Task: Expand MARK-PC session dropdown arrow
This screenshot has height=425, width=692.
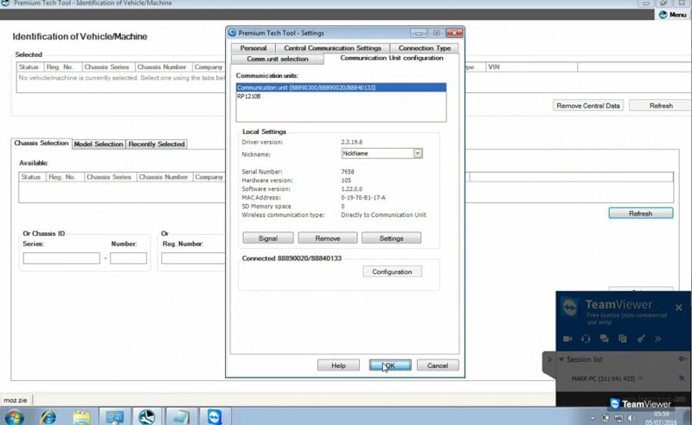Action: [640, 378]
